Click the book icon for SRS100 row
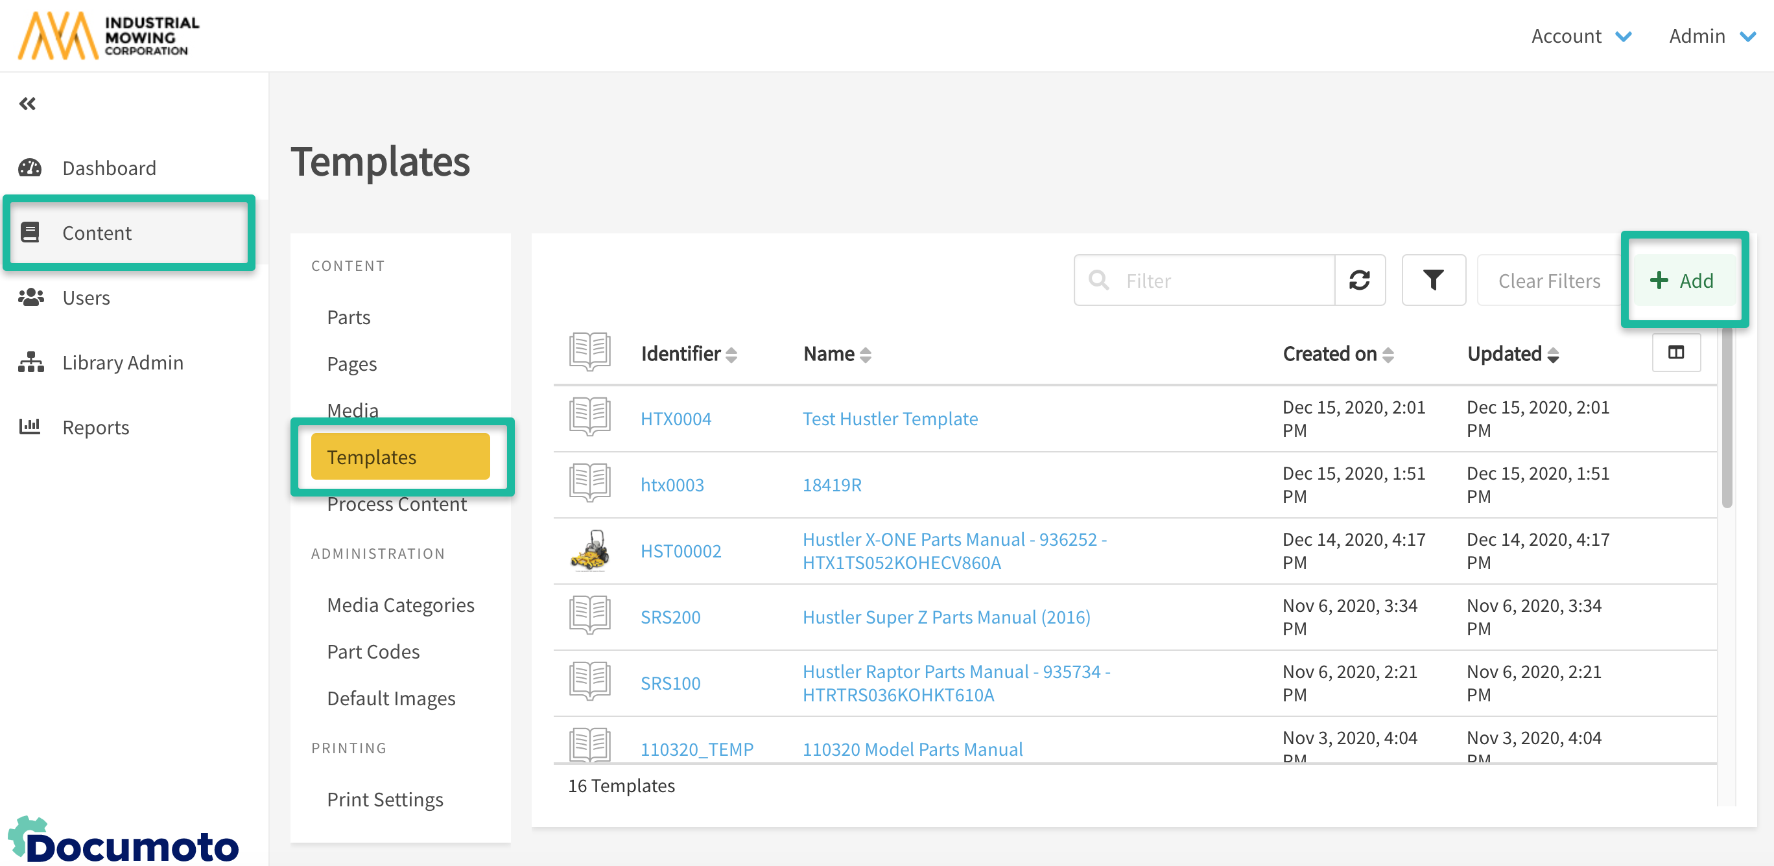This screenshot has height=866, width=1774. click(x=589, y=681)
